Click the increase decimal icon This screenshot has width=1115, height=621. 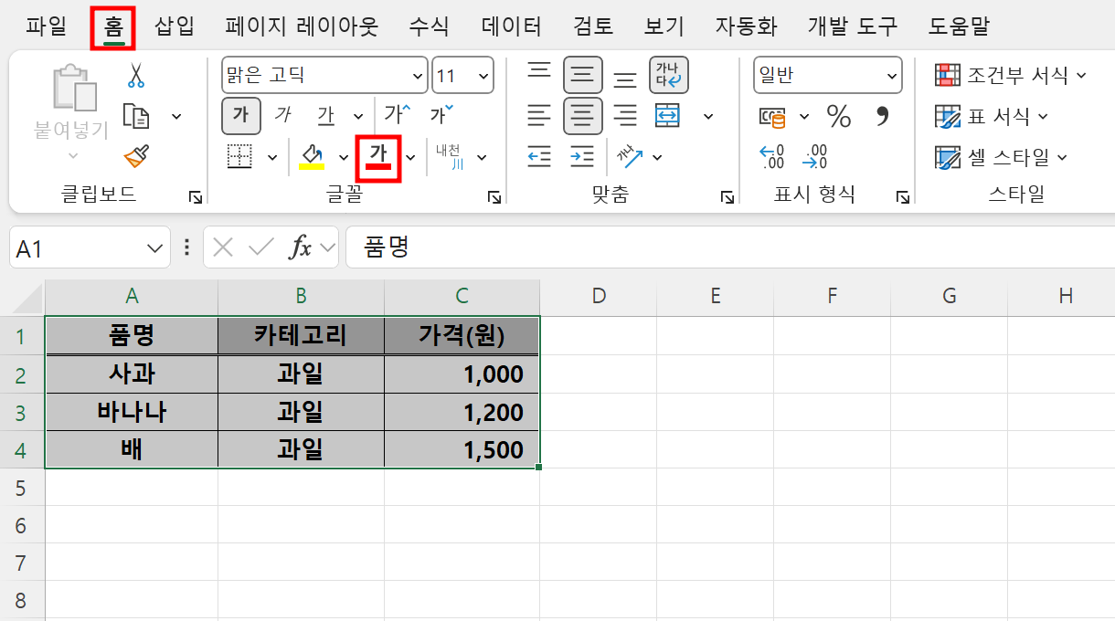(x=772, y=157)
